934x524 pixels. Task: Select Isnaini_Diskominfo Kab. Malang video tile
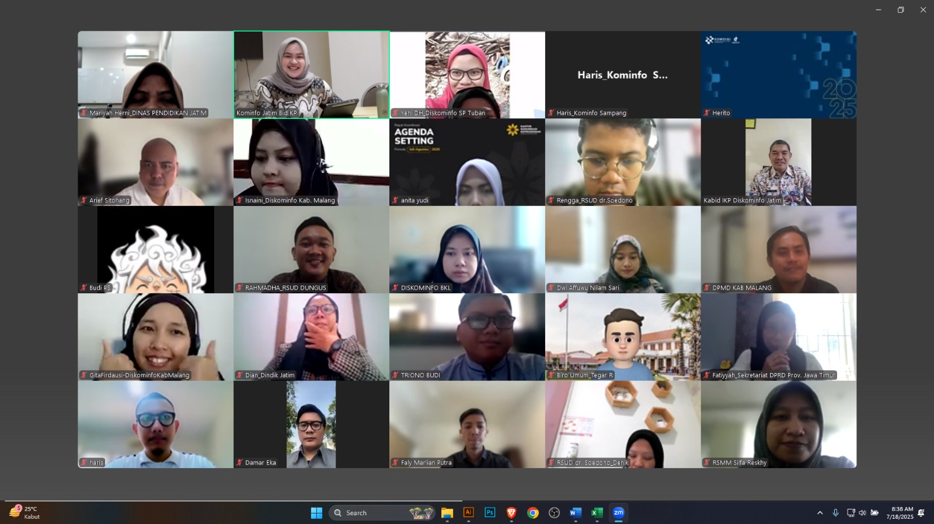tap(311, 162)
